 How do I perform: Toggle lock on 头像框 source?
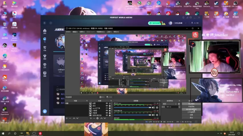pyautogui.click(x=110, y=111)
